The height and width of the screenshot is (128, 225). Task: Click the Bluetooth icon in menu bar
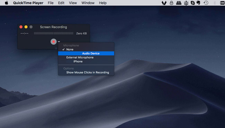[x=215, y=3]
